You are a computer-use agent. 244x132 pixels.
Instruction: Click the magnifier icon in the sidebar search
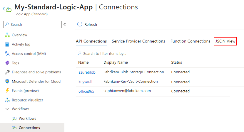(x=7, y=24)
